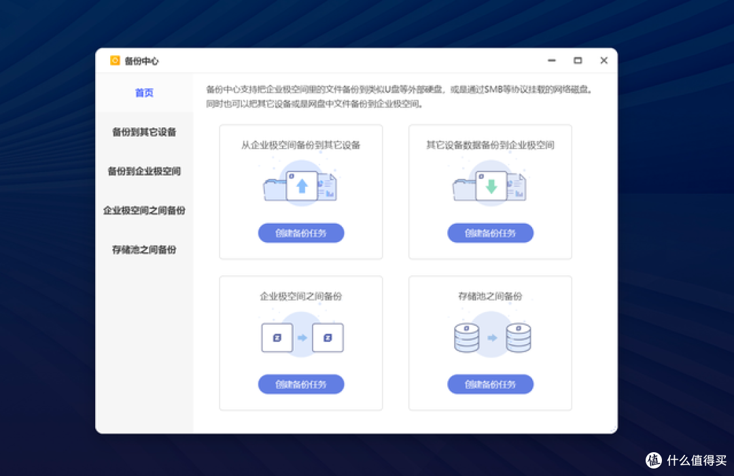Click card heading 企业极空间之间备份

(x=301, y=296)
